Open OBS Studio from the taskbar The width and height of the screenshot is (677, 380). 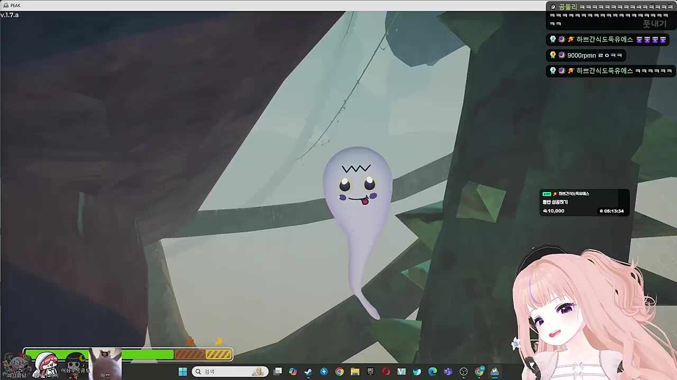464,372
